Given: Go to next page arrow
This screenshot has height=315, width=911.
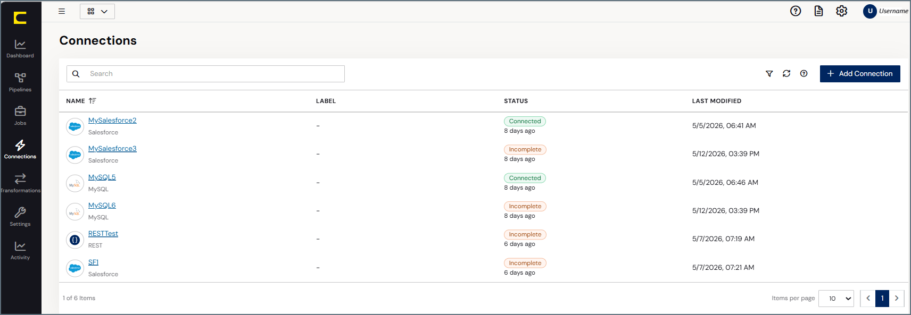Looking at the screenshot, I should (897, 299).
